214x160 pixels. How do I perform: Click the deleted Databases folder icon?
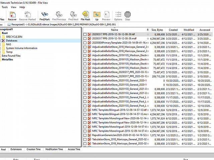click(3, 41)
